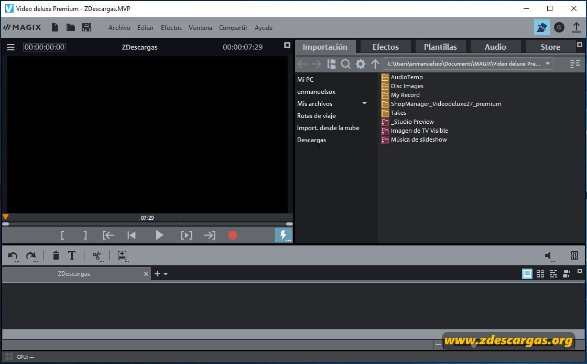Redo action arrow in toolbar

[x=31, y=256]
